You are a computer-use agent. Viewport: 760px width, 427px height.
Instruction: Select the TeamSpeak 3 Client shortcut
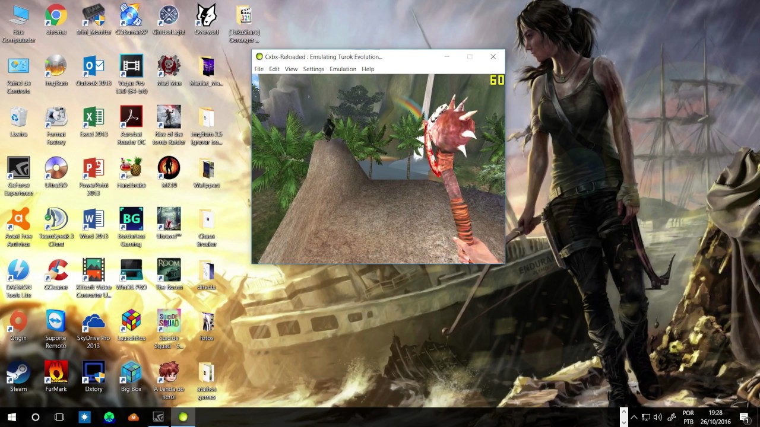(56, 228)
